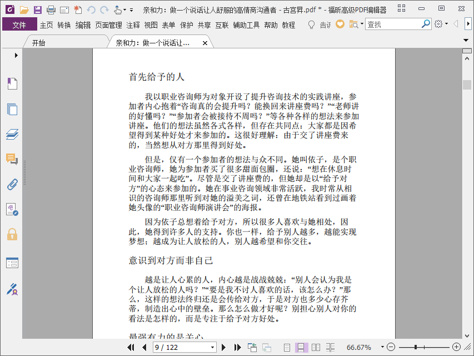Go to the next view
This screenshot has height=356, width=474.
267,347
